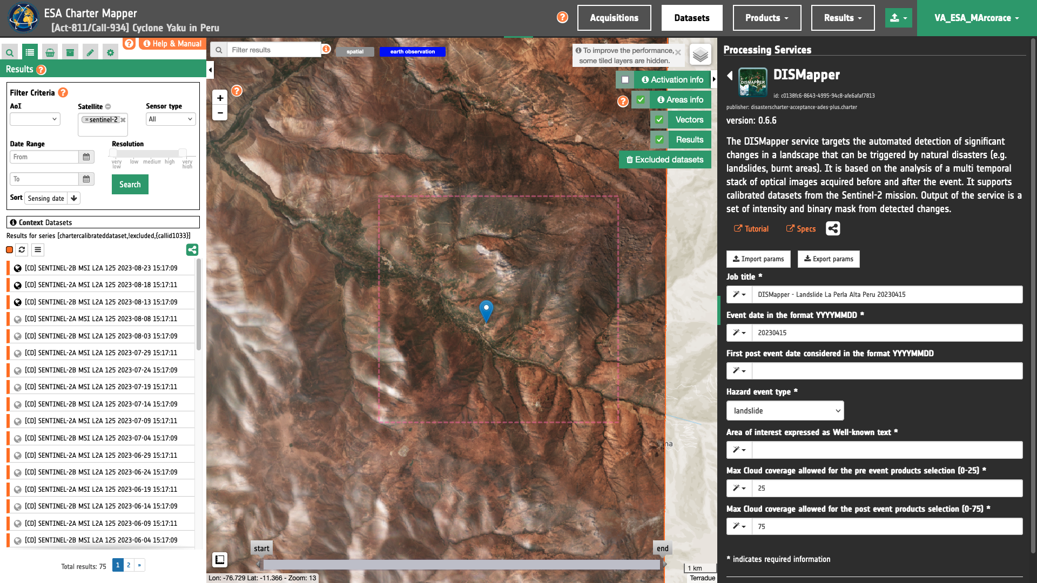The height and width of the screenshot is (583, 1037).
Task: Click the time slider bar
Action: 462,565
